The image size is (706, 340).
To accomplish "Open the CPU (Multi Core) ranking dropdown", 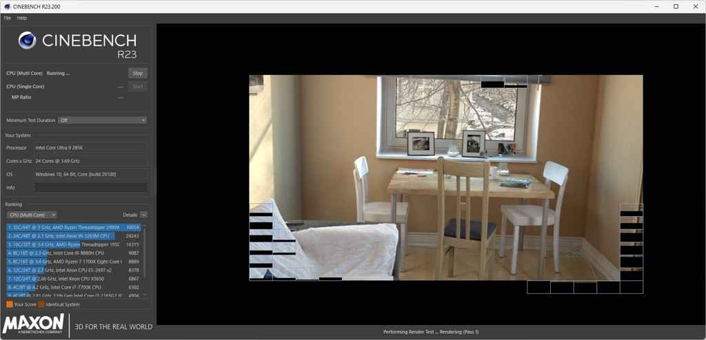I will pyautogui.click(x=32, y=215).
